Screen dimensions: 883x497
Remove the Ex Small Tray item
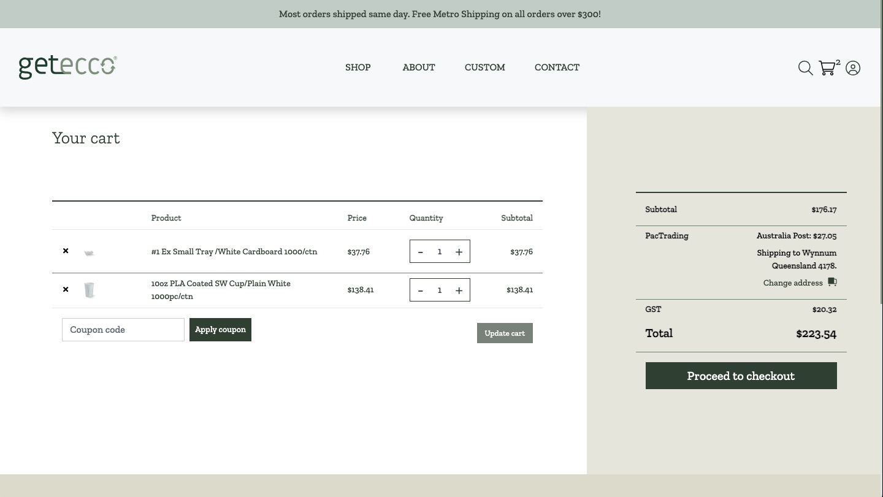pos(66,251)
